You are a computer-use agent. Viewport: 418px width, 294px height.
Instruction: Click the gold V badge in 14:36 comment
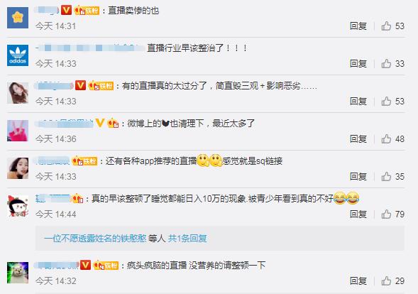(x=100, y=124)
